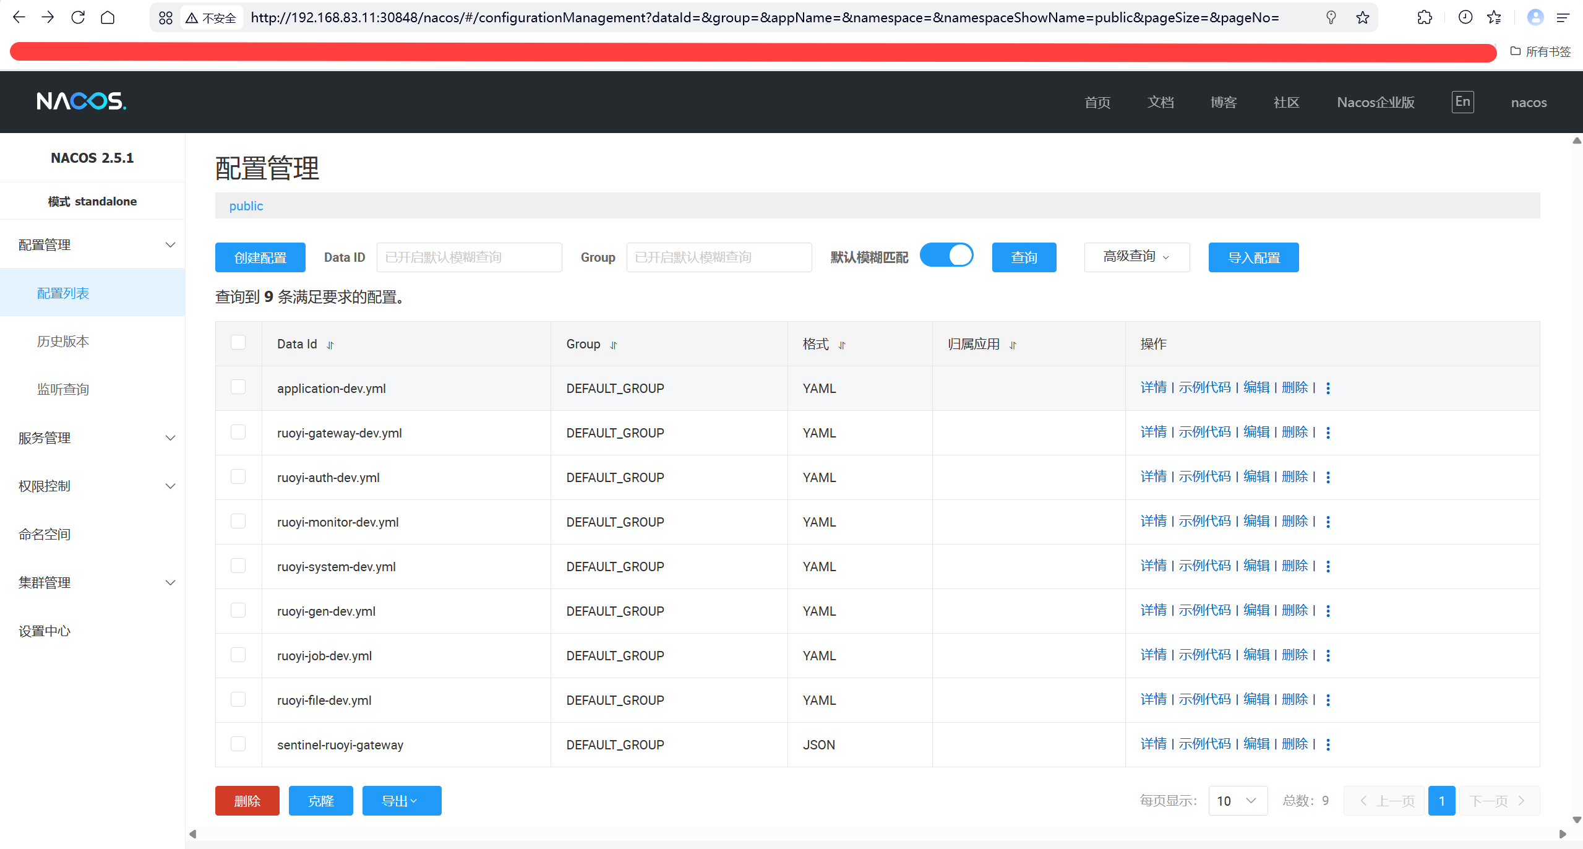Tick the select-all checkbox in table header

pyautogui.click(x=238, y=343)
